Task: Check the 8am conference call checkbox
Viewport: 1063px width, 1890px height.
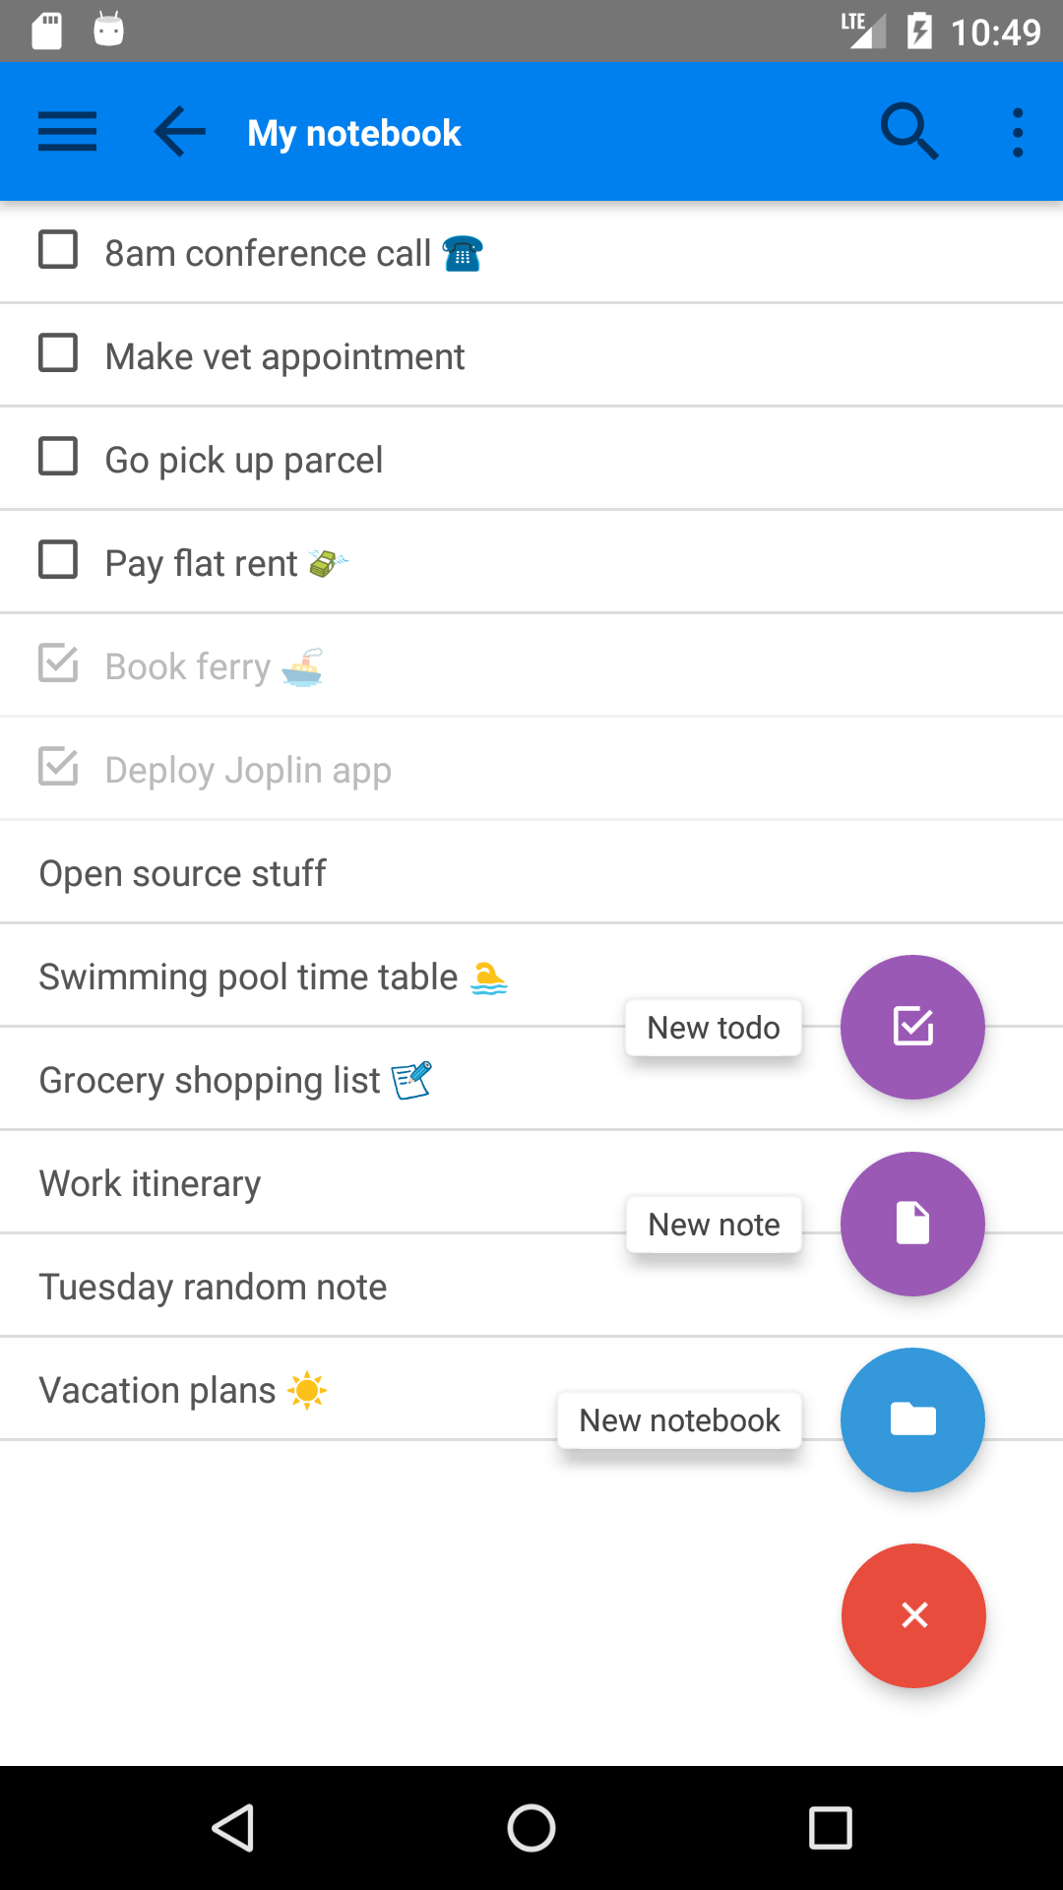Action: point(58,250)
